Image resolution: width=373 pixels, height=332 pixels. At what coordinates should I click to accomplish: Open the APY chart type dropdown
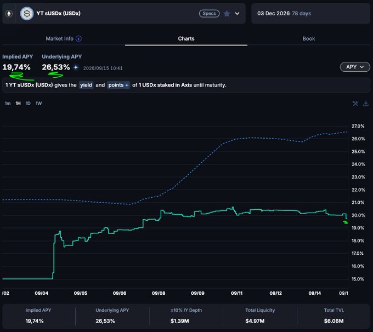coord(355,67)
